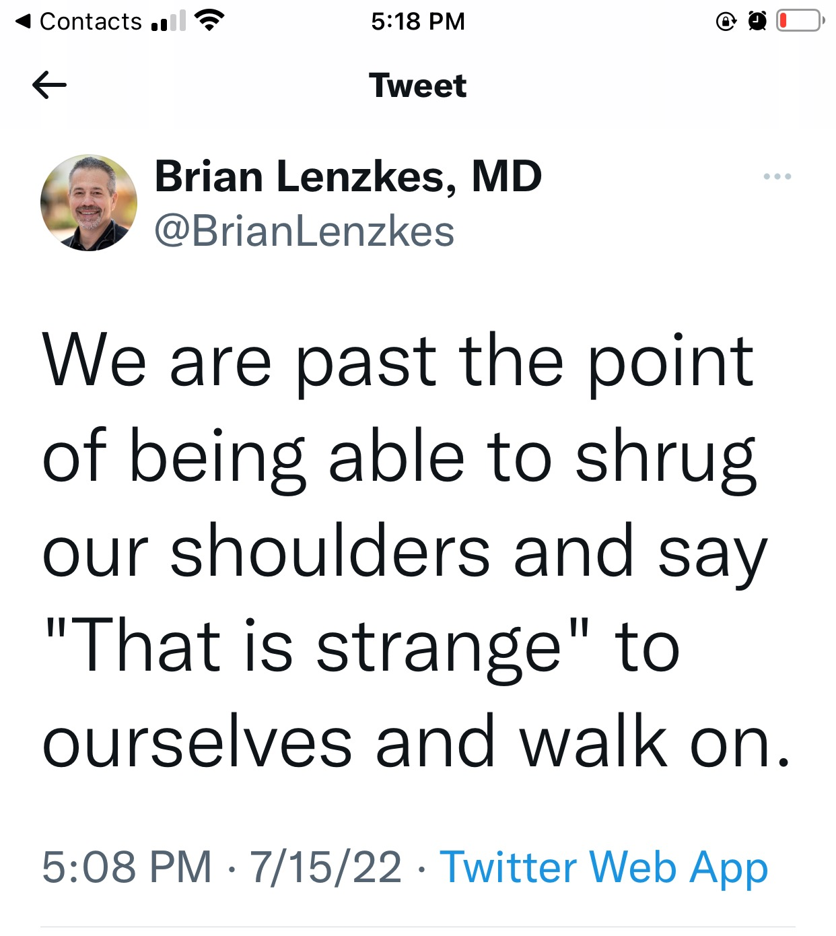
Task: Tap the Wi-Fi status icon
Action: (209, 21)
